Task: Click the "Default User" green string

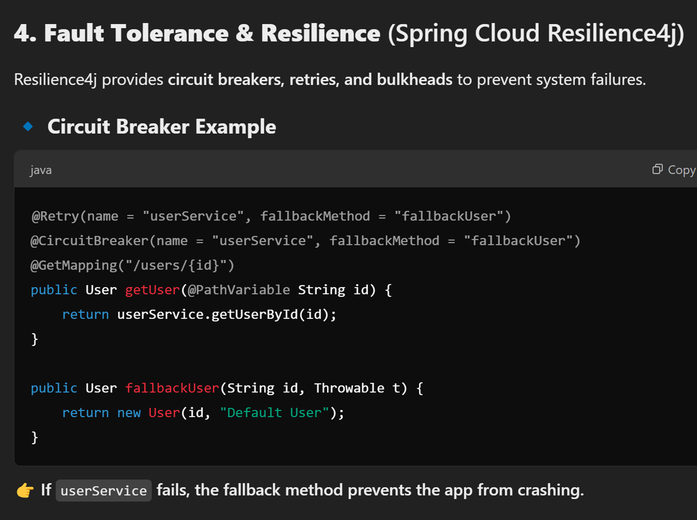Action: click(274, 412)
